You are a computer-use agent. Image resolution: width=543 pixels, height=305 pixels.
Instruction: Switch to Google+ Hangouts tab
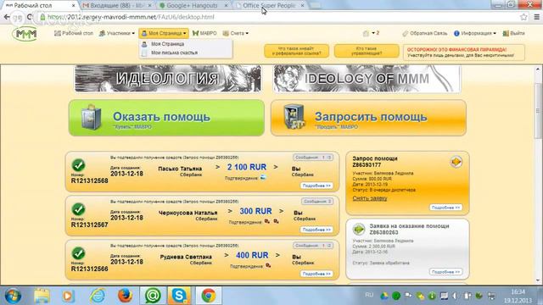click(193, 6)
